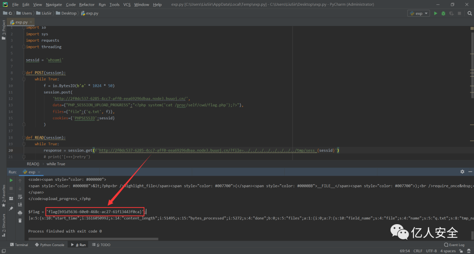The image size is (474, 254).
Task: Open the View menu
Action: pos(37,4)
